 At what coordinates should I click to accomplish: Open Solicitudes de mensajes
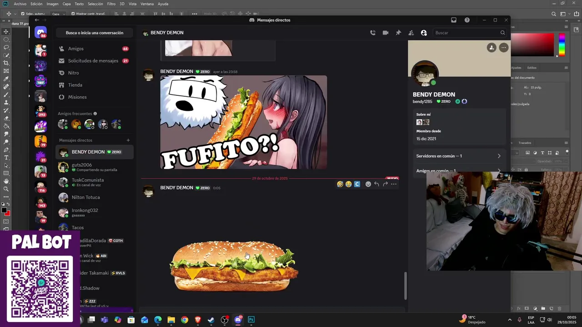coord(95,61)
